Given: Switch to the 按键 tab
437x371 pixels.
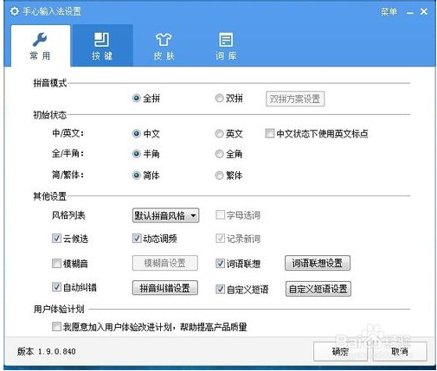Looking at the screenshot, I should [x=102, y=46].
